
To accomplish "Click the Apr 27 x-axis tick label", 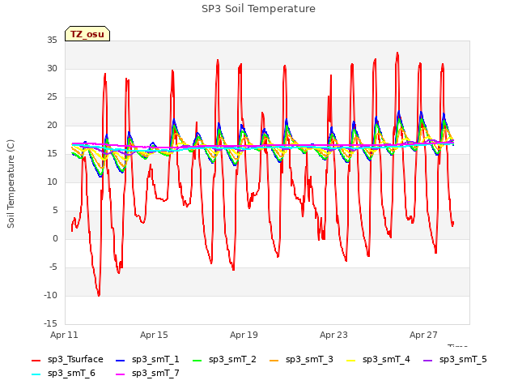I will point(423,335).
